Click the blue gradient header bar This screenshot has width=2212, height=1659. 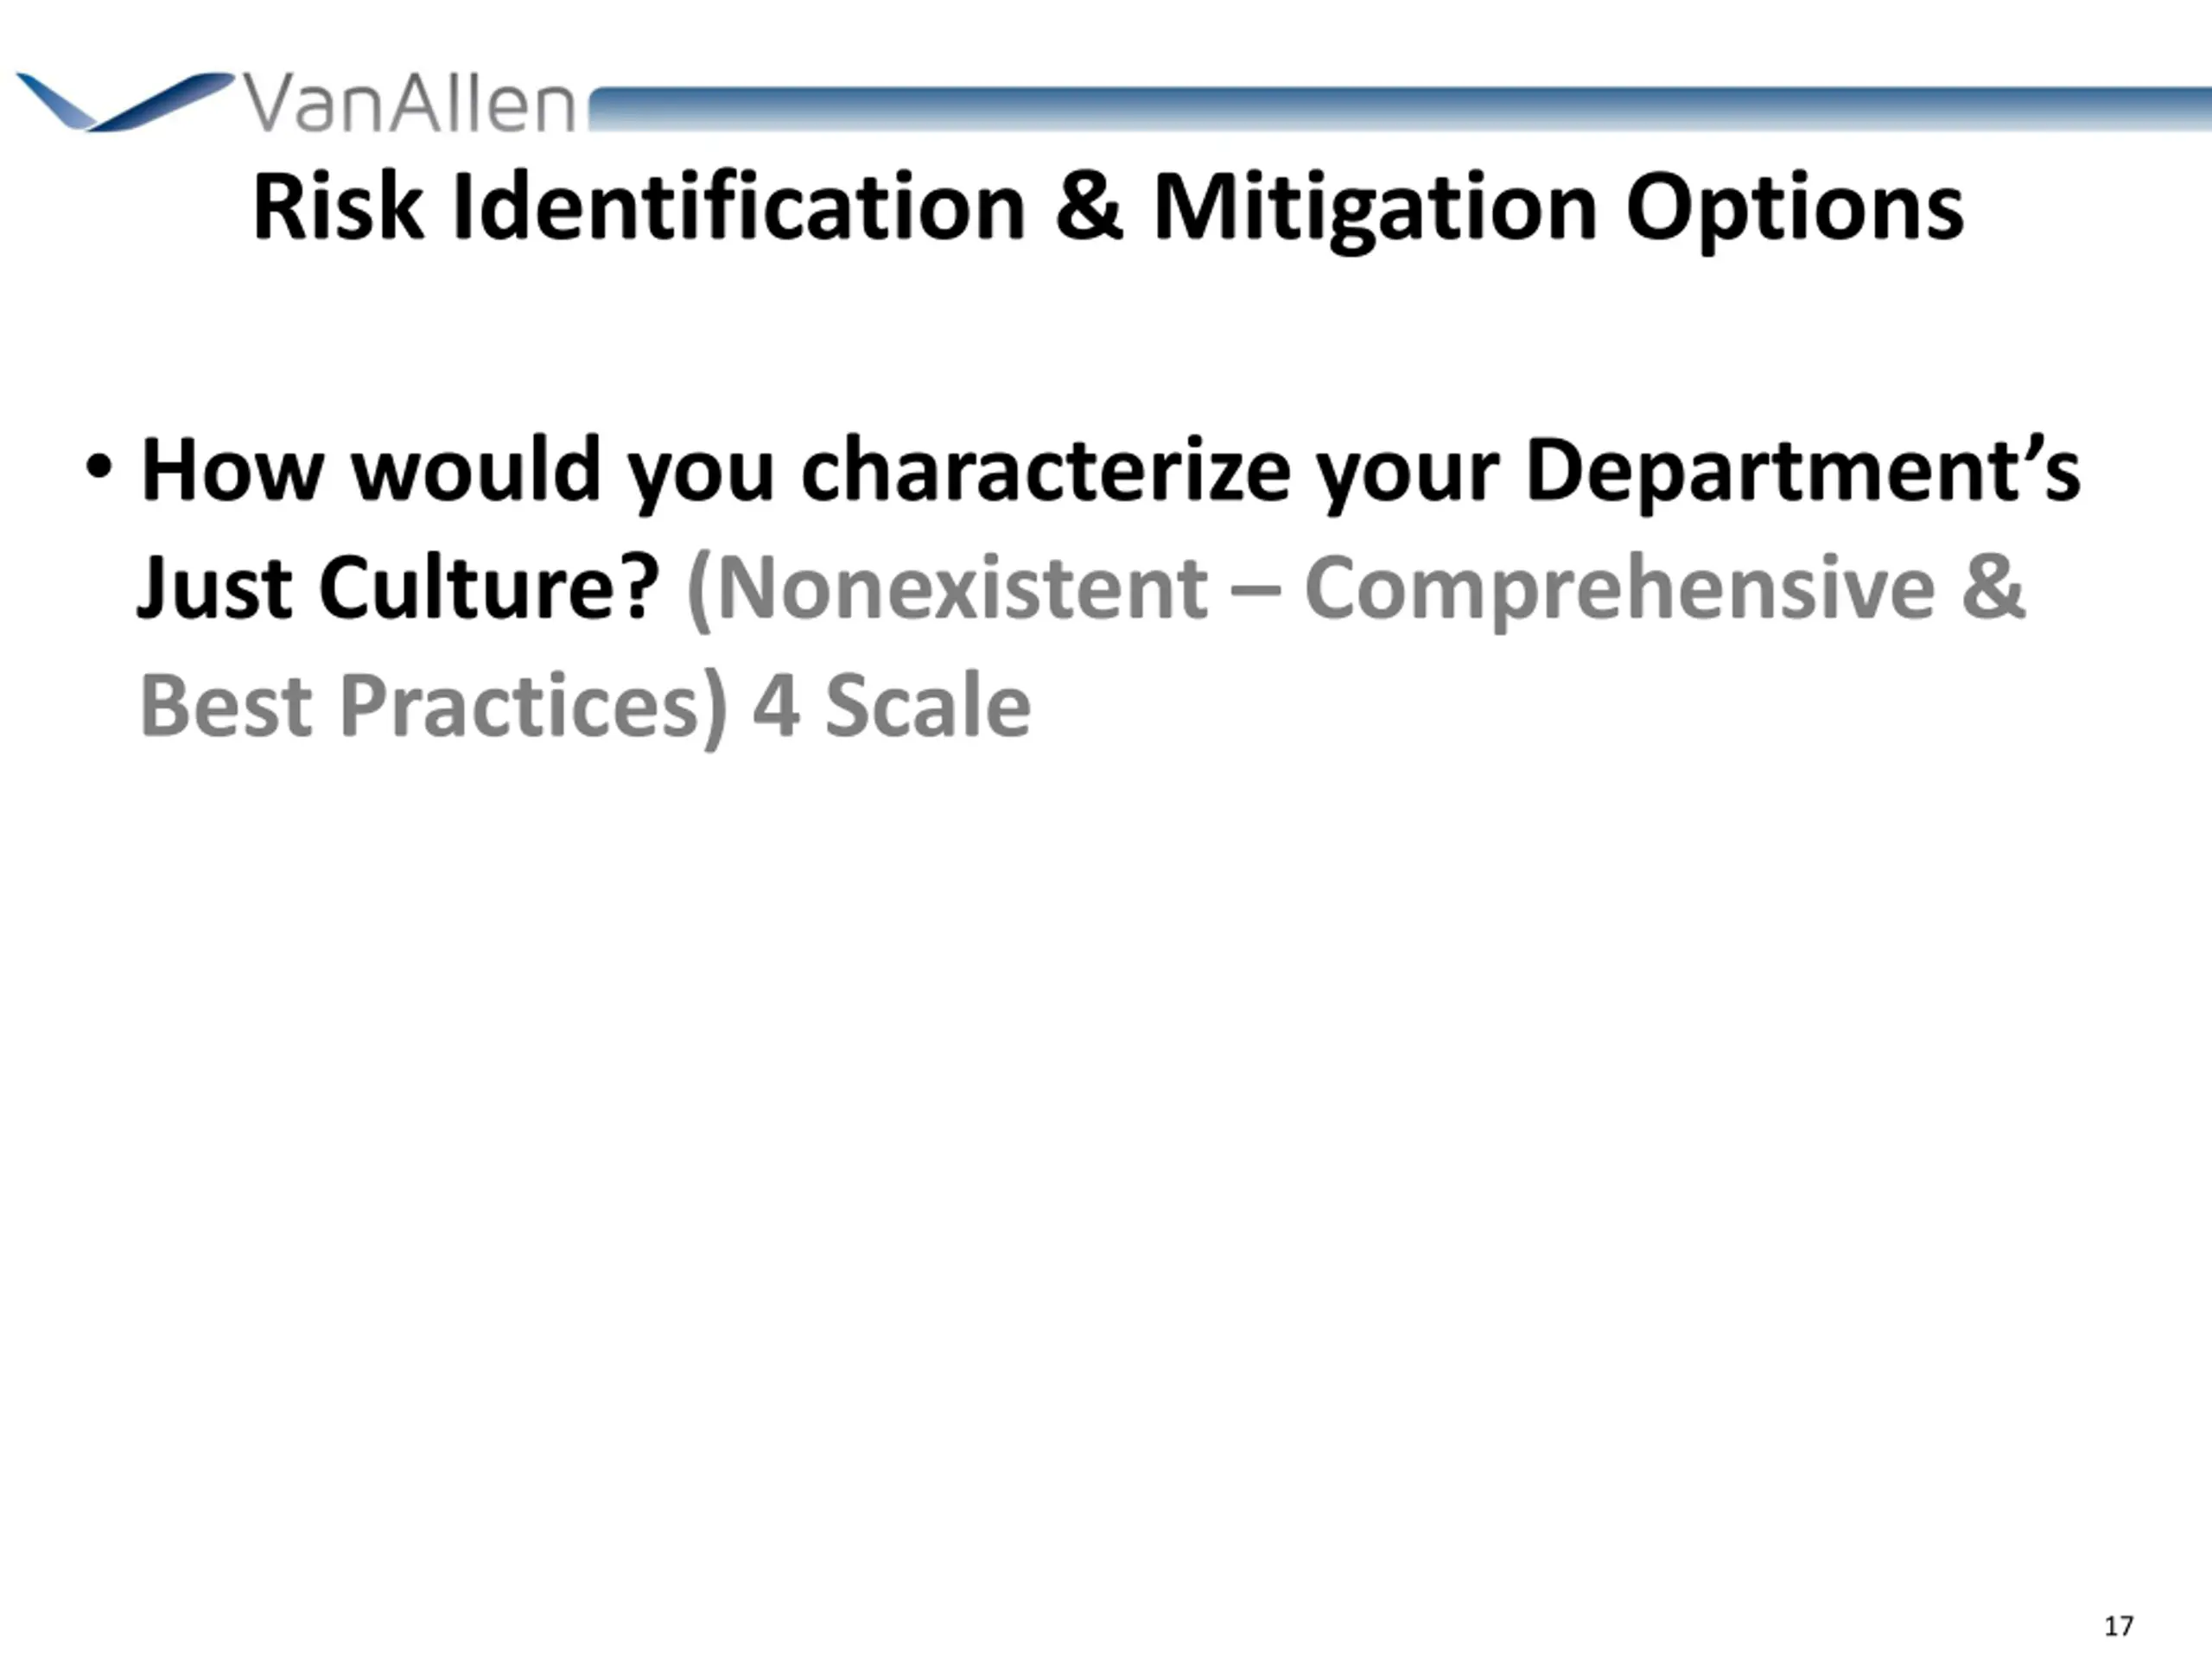coord(1399,109)
